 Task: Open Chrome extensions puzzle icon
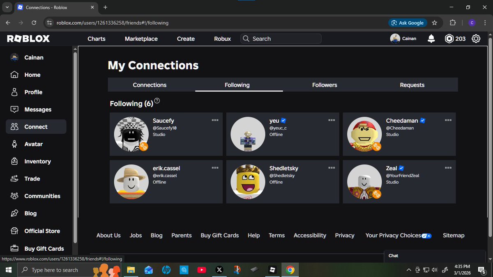453,23
